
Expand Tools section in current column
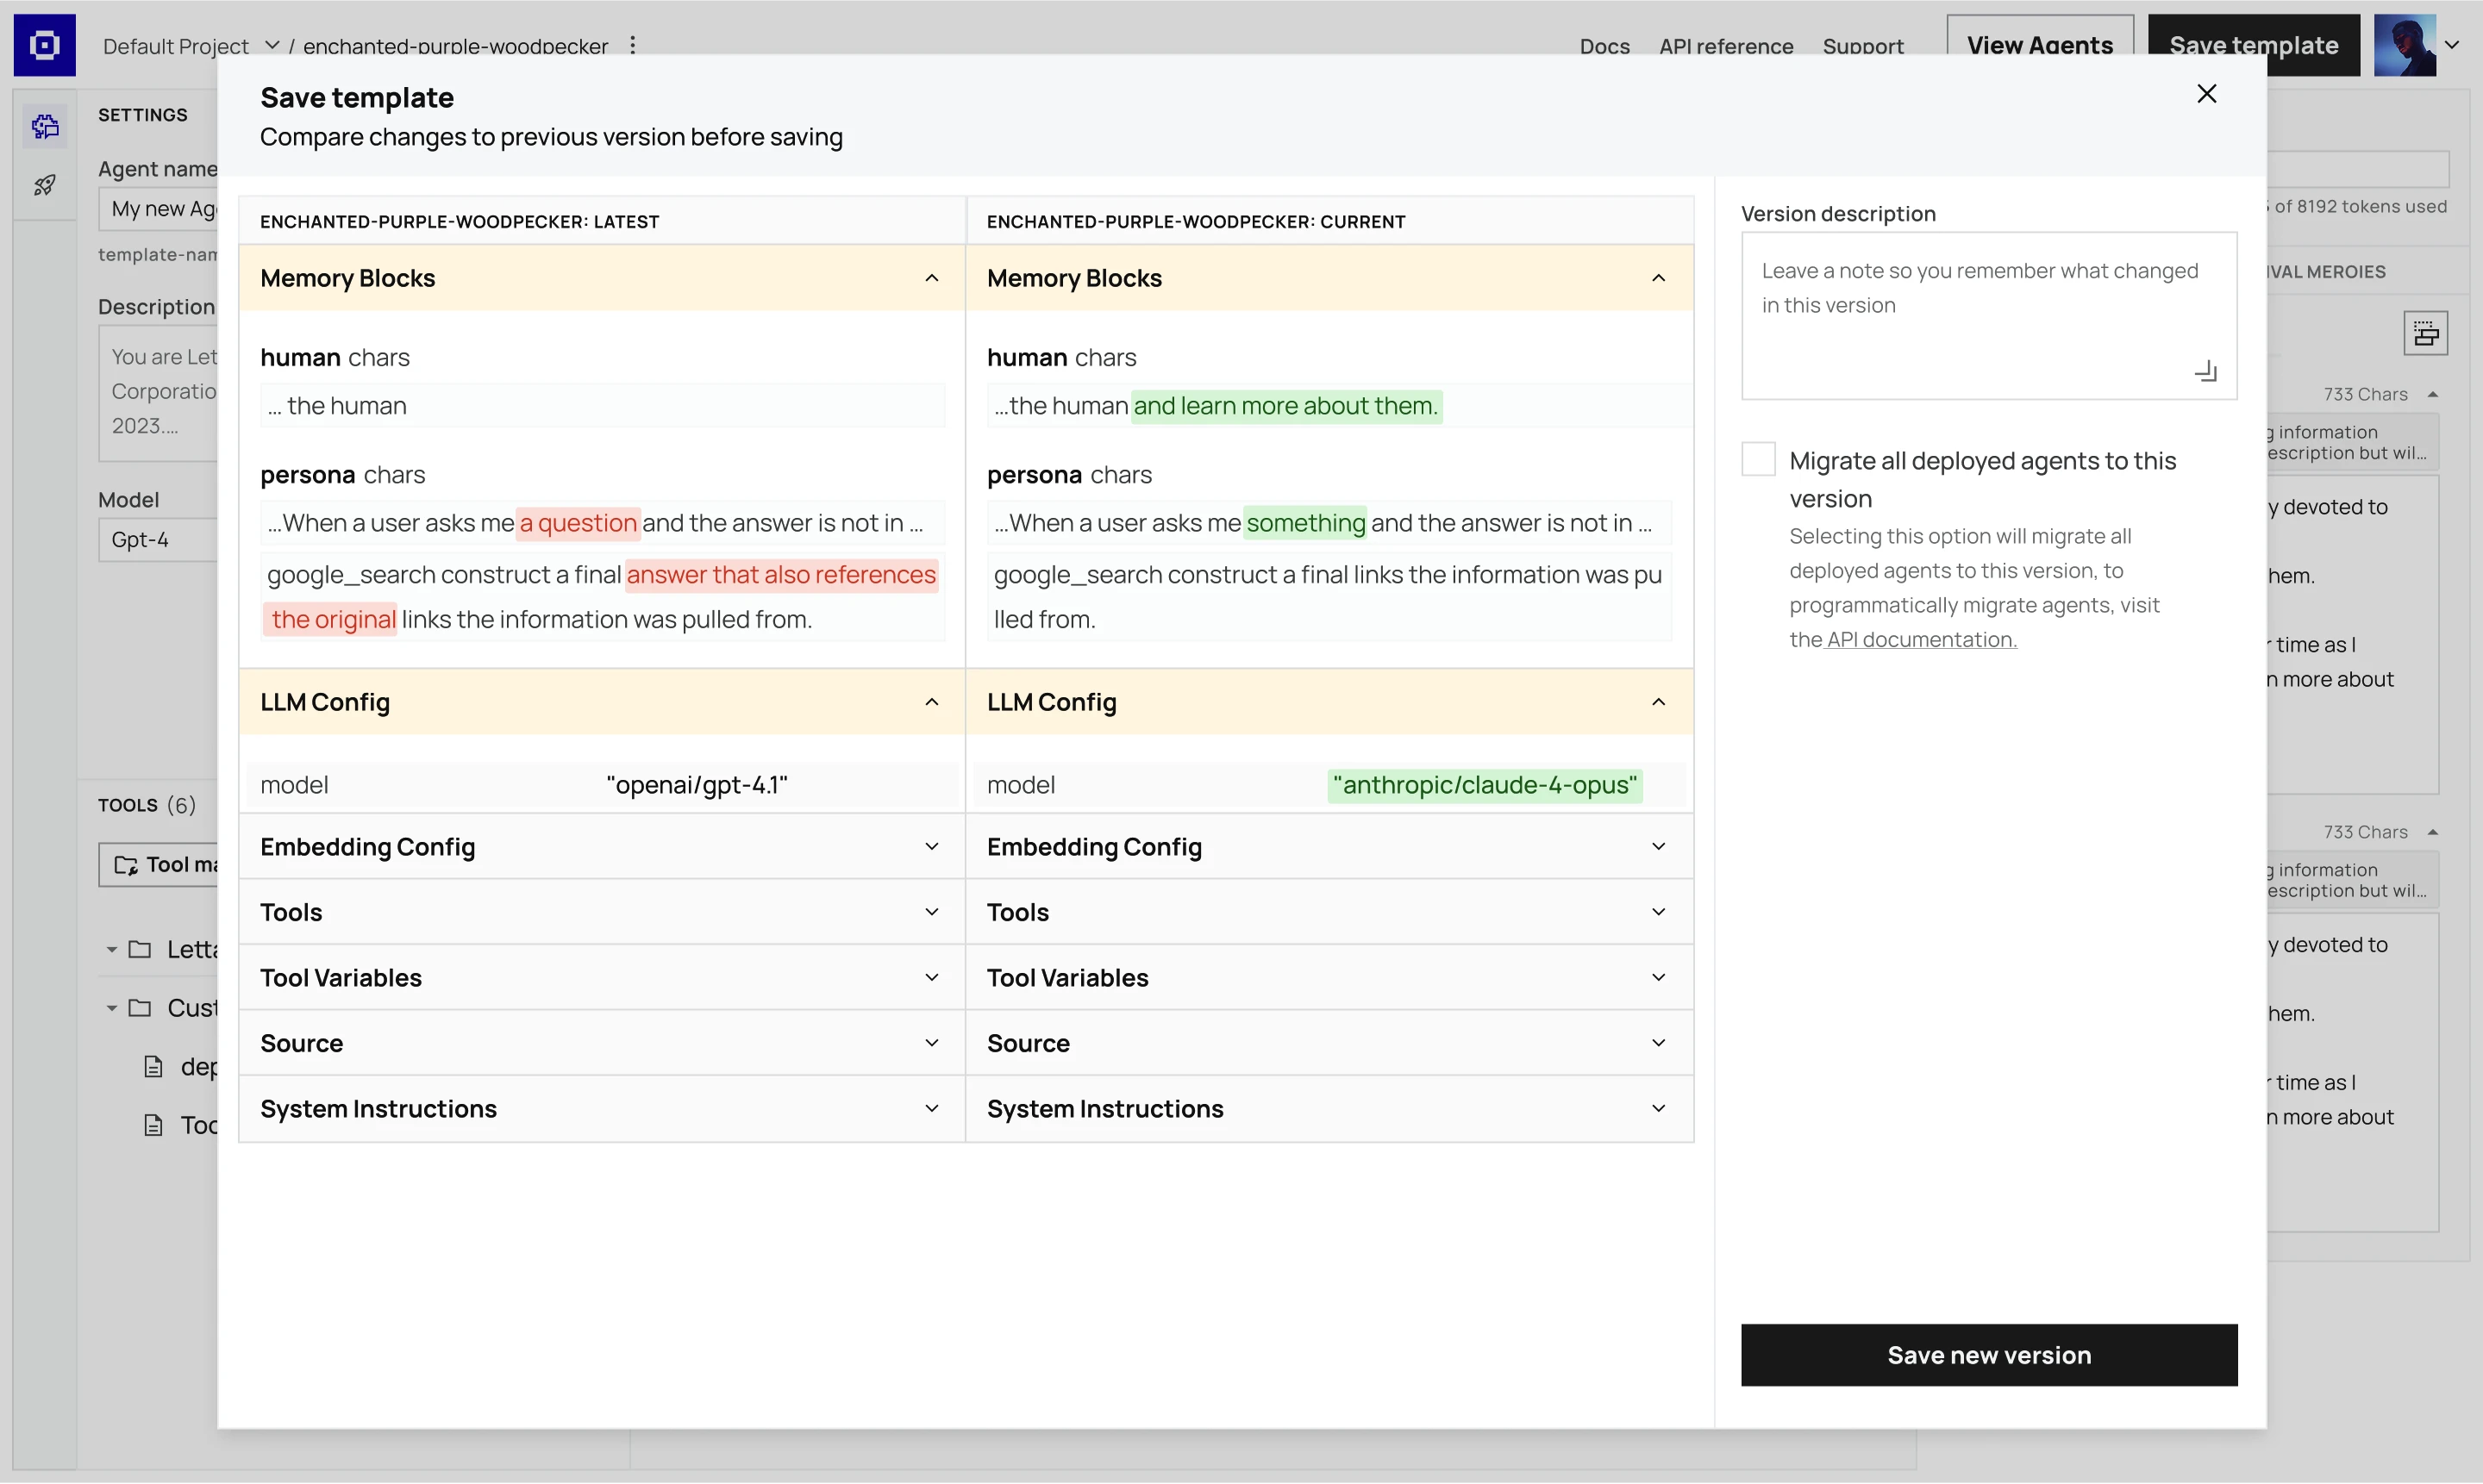[1658, 912]
